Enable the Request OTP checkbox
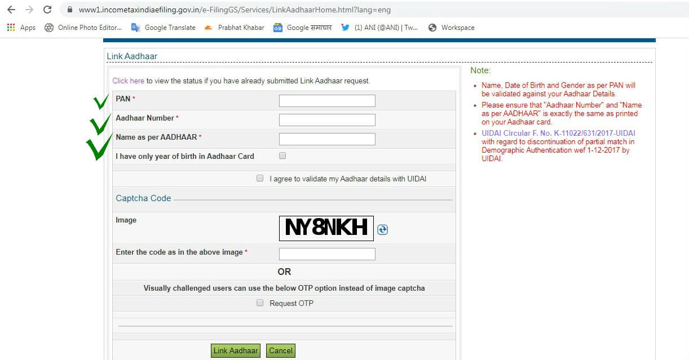 (260, 303)
